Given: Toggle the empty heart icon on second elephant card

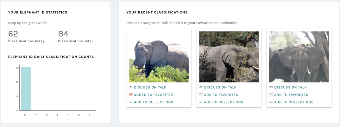Looking at the screenshot, I should (201, 95).
